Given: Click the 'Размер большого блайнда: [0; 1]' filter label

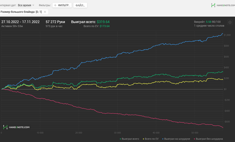Looking at the screenshot, I should (21, 12).
